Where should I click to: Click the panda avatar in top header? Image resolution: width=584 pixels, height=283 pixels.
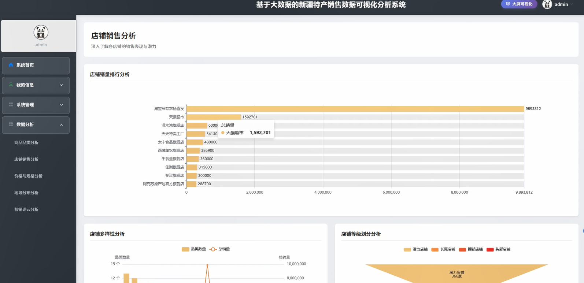pyautogui.click(x=547, y=4)
